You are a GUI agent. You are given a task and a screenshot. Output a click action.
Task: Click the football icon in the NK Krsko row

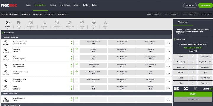[6, 49]
